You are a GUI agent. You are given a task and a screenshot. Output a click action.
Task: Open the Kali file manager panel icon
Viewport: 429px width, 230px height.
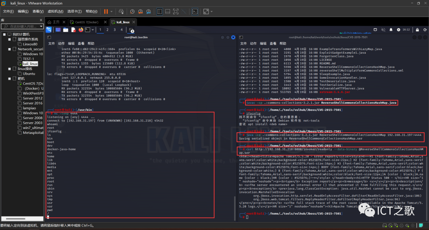[66, 30]
